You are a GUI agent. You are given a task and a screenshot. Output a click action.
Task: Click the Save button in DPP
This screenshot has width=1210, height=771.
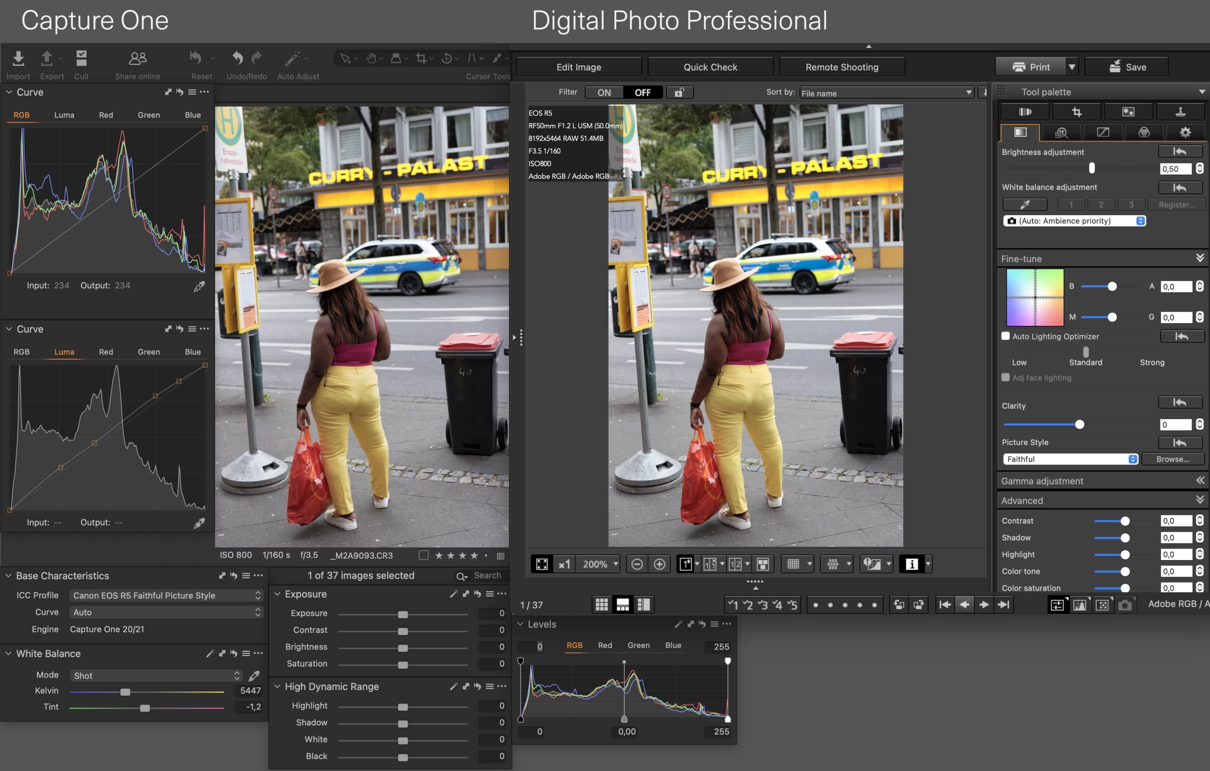1126,67
